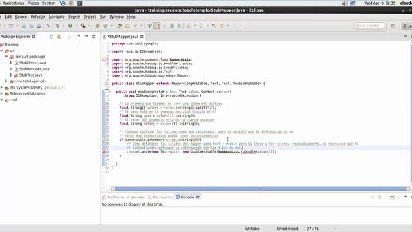The width and height of the screenshot is (412, 232).
Task: Open the Navigate menu
Action: pyautogui.click(x=57, y=17)
